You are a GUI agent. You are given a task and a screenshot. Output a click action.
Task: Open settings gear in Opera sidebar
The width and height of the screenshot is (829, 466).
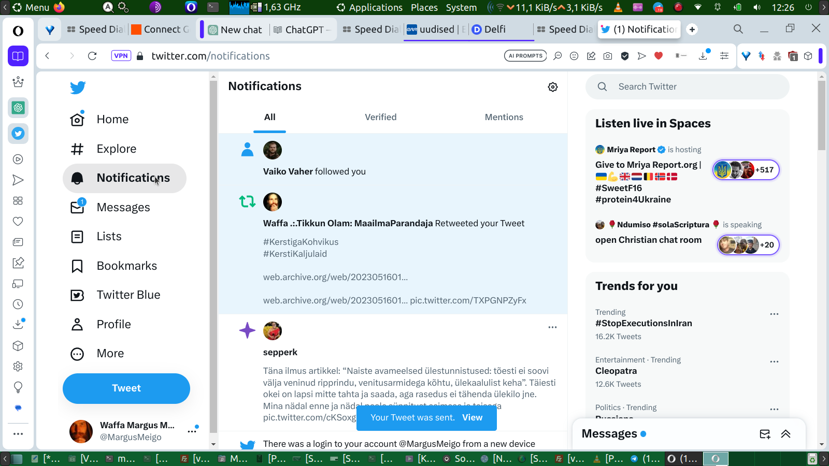[18, 367]
